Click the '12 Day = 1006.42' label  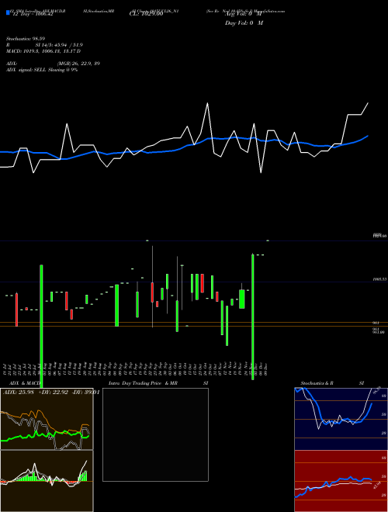pyautogui.click(x=32, y=15)
